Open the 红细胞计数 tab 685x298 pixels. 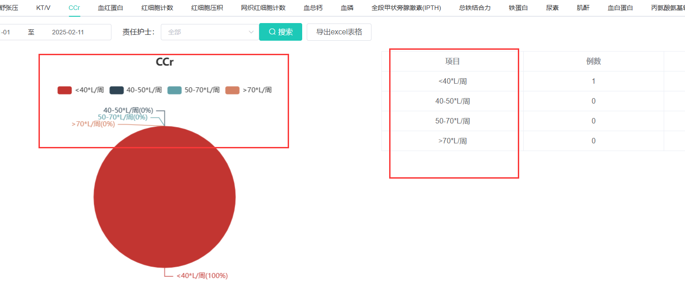point(157,8)
